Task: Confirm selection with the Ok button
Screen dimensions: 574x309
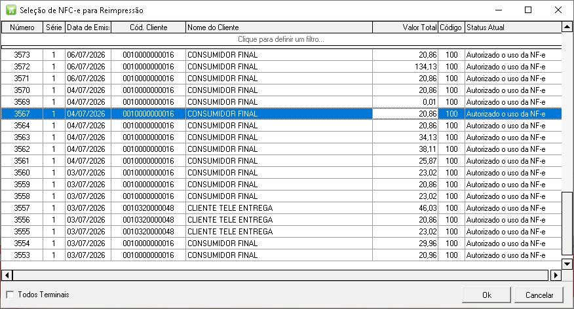Action: click(486, 295)
